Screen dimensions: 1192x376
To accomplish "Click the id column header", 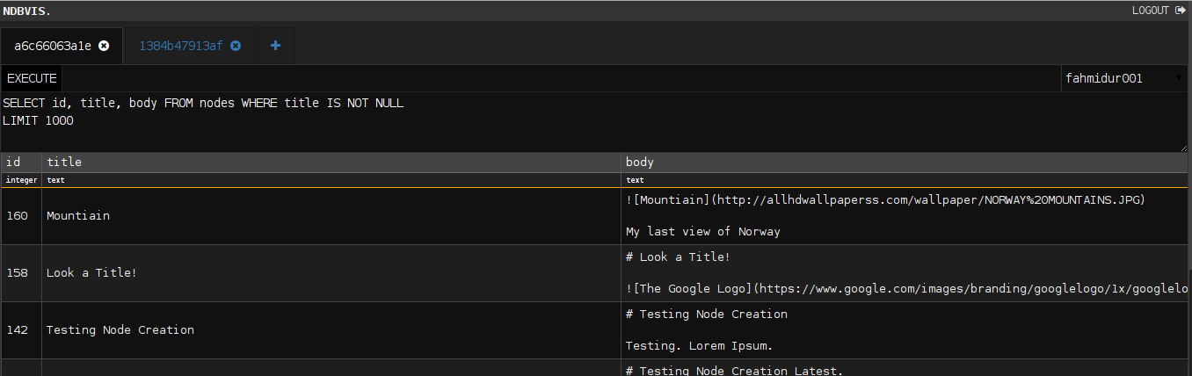I will coord(21,163).
